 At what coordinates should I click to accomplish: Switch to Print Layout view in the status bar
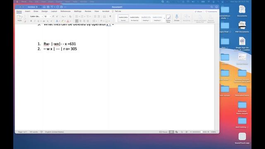pyautogui.click(x=171, y=132)
